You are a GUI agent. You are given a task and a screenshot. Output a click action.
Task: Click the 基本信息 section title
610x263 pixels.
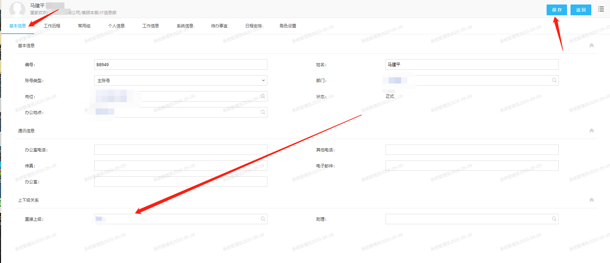tap(26, 45)
